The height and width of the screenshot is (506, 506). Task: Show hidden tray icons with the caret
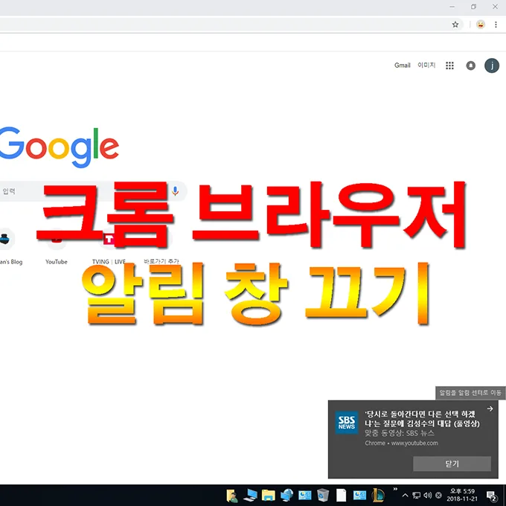coord(406,496)
